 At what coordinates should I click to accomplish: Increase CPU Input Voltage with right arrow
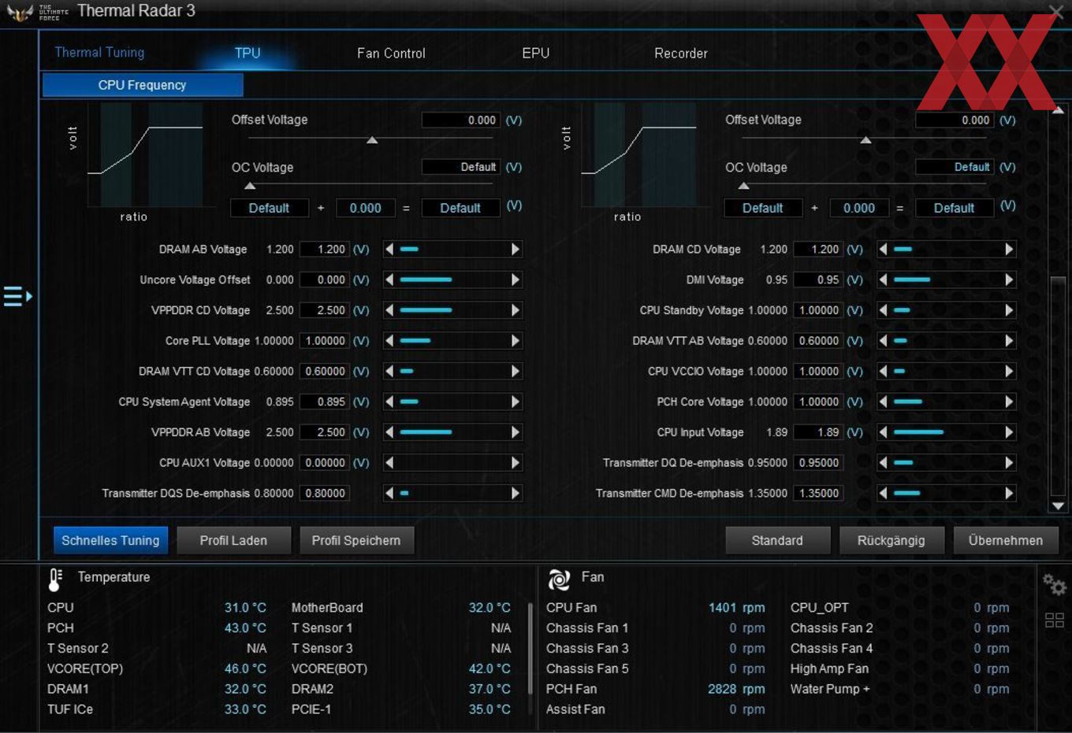(x=1009, y=432)
